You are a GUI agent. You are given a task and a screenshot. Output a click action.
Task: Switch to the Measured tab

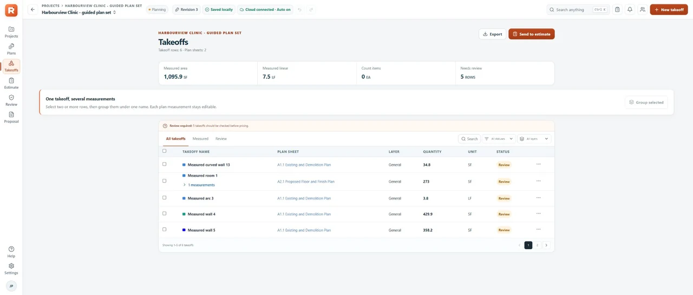(x=200, y=139)
